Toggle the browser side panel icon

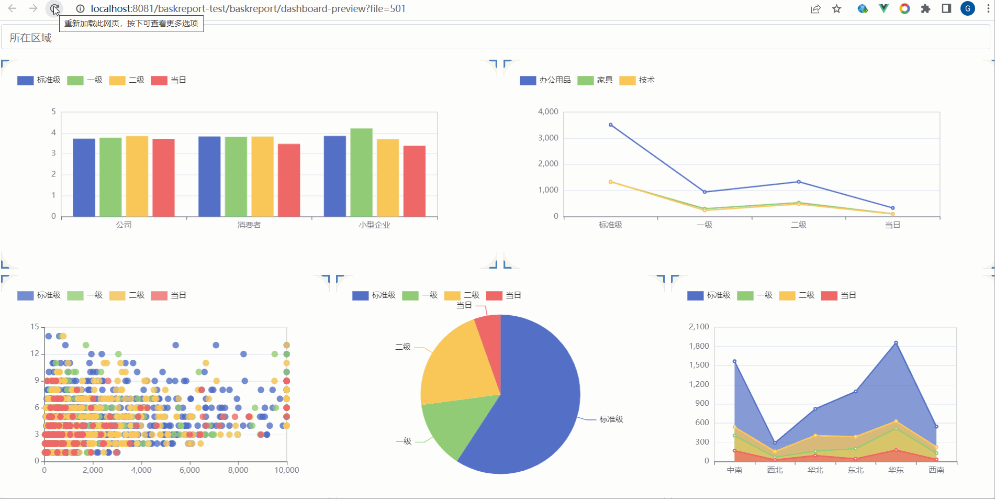(x=946, y=9)
